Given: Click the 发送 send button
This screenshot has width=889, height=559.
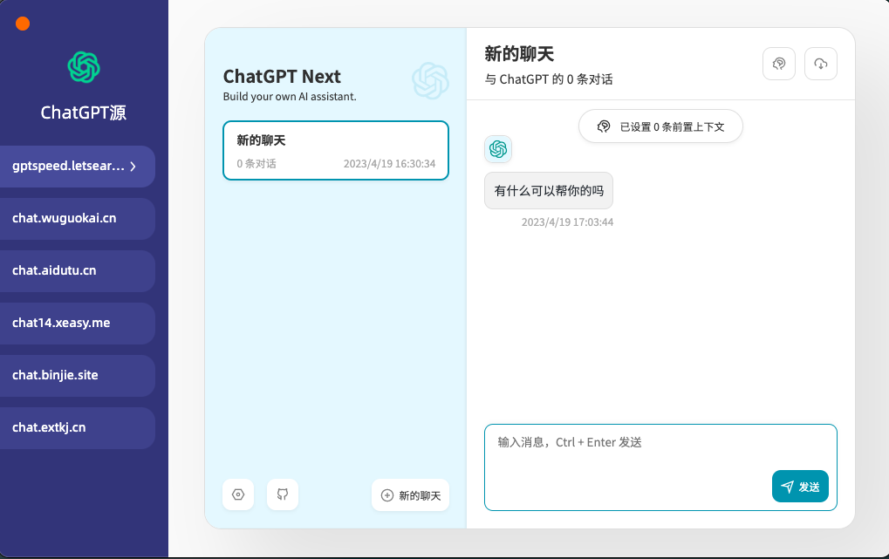Looking at the screenshot, I should point(800,487).
